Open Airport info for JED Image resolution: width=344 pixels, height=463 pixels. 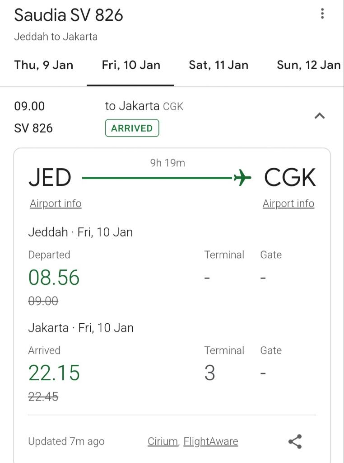click(x=56, y=203)
